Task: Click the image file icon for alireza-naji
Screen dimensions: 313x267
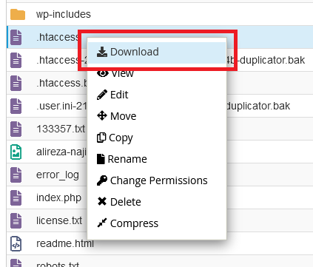Action: click(x=16, y=152)
